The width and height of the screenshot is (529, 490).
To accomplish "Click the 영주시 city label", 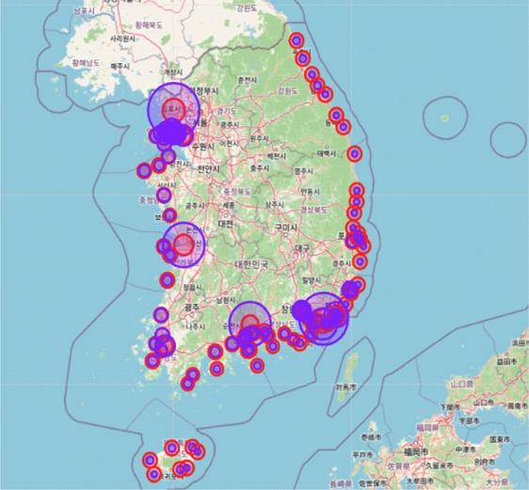I will [x=304, y=171].
